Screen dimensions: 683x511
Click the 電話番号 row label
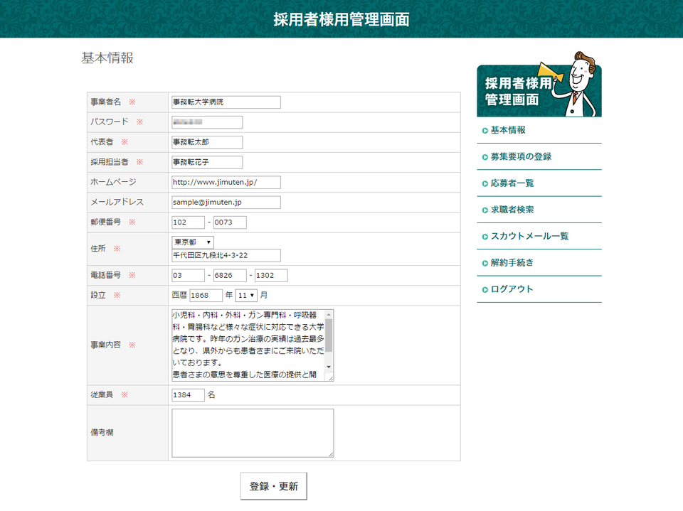point(105,275)
